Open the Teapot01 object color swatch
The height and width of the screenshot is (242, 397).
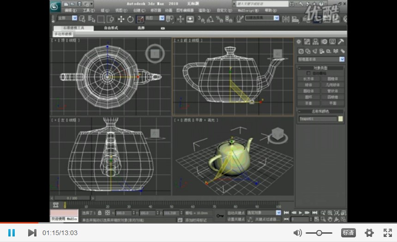[x=341, y=119]
